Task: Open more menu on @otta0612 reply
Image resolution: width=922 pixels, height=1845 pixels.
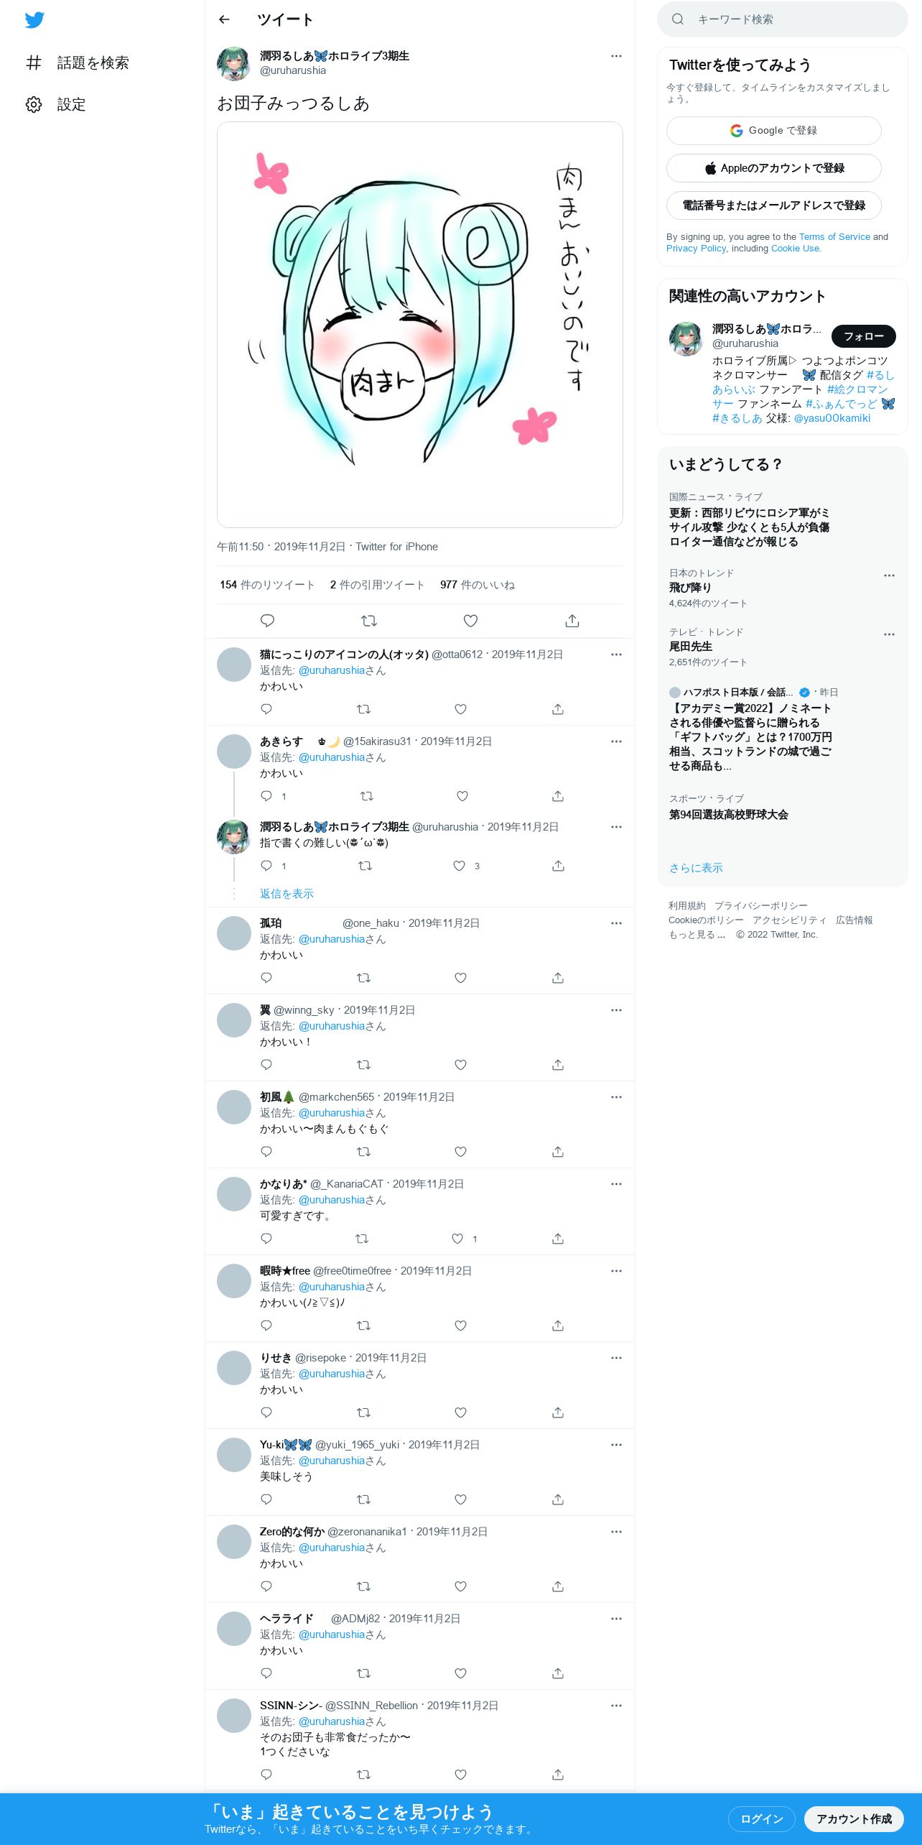Action: 616,655
